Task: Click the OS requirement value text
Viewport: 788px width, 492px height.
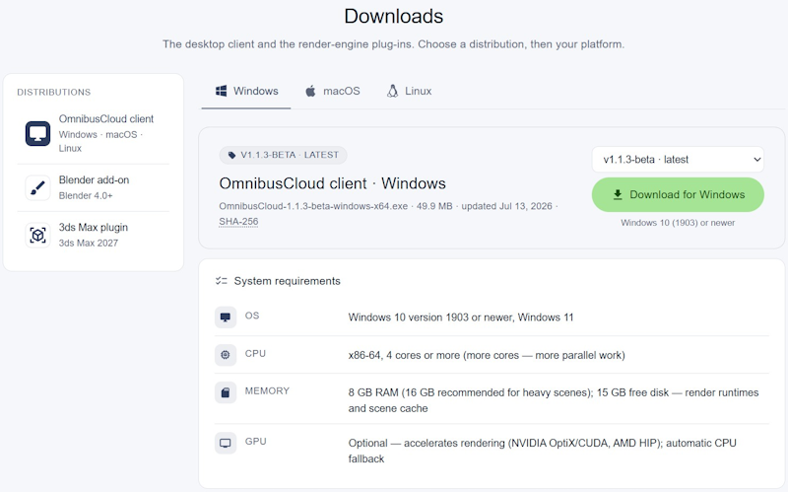Action: pos(461,317)
